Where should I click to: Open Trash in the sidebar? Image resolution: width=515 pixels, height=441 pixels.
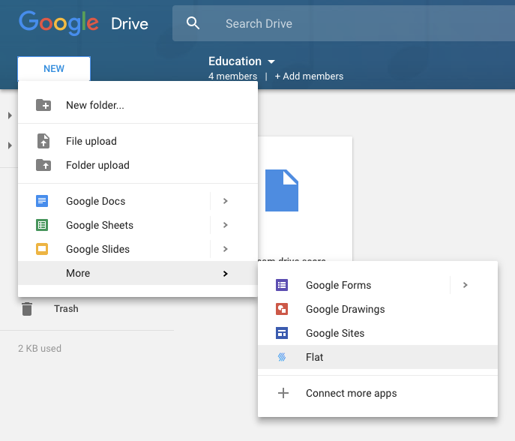click(x=66, y=308)
